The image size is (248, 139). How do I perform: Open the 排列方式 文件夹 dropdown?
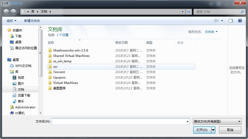[x=211, y=32]
